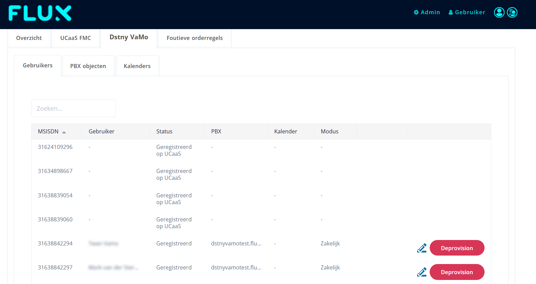
Task: Open the Admin gear link
Action: click(427, 12)
